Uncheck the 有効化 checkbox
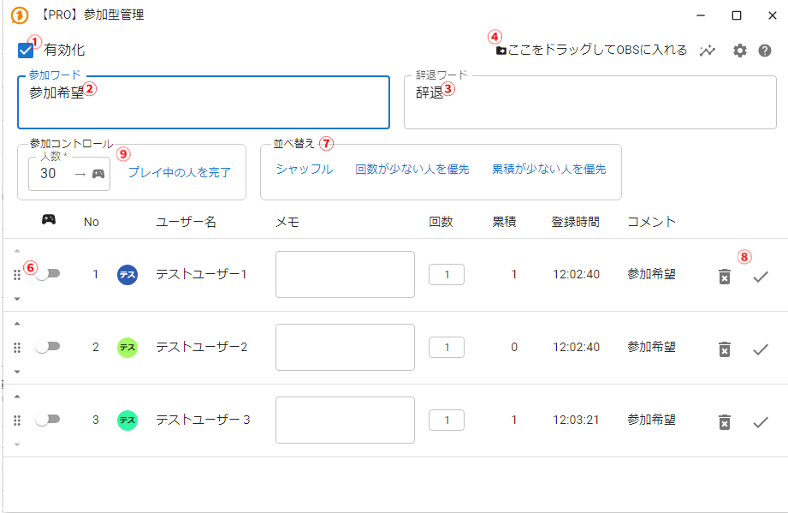 tap(26, 51)
